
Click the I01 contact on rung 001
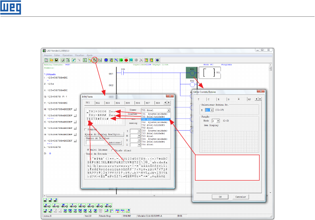pyautogui.click(x=123, y=73)
